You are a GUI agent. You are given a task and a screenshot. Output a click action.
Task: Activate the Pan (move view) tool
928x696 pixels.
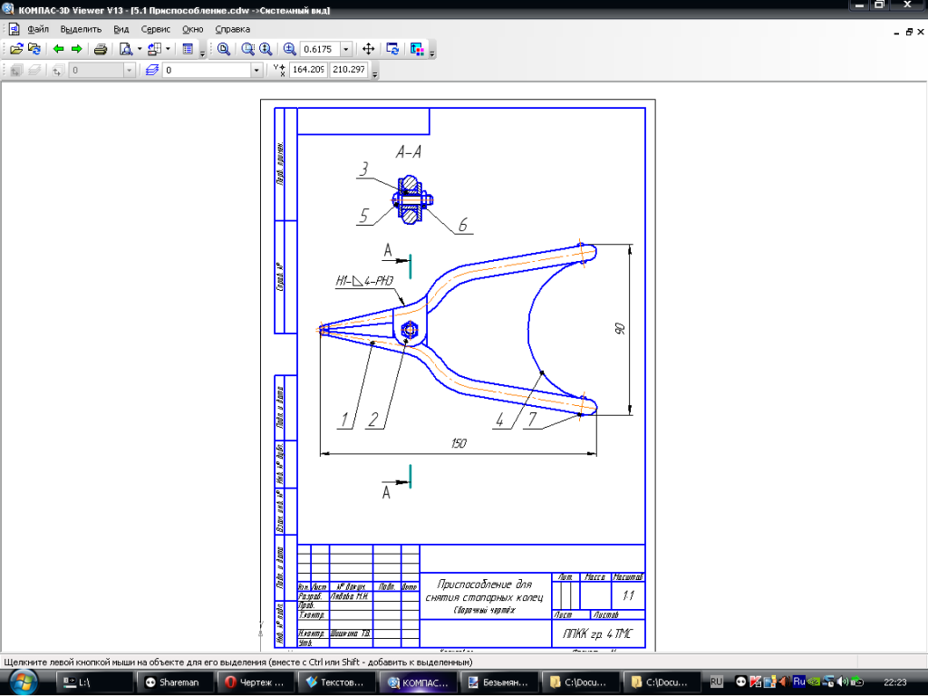368,49
